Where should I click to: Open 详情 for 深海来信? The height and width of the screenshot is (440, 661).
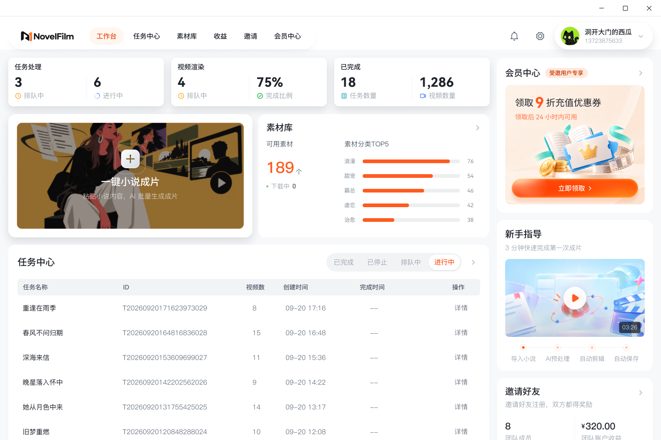[x=461, y=357]
